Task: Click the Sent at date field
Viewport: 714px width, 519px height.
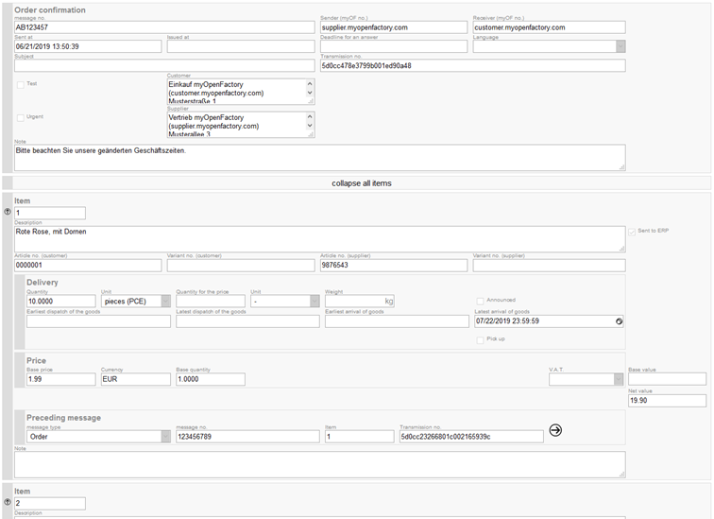Action: [x=88, y=46]
